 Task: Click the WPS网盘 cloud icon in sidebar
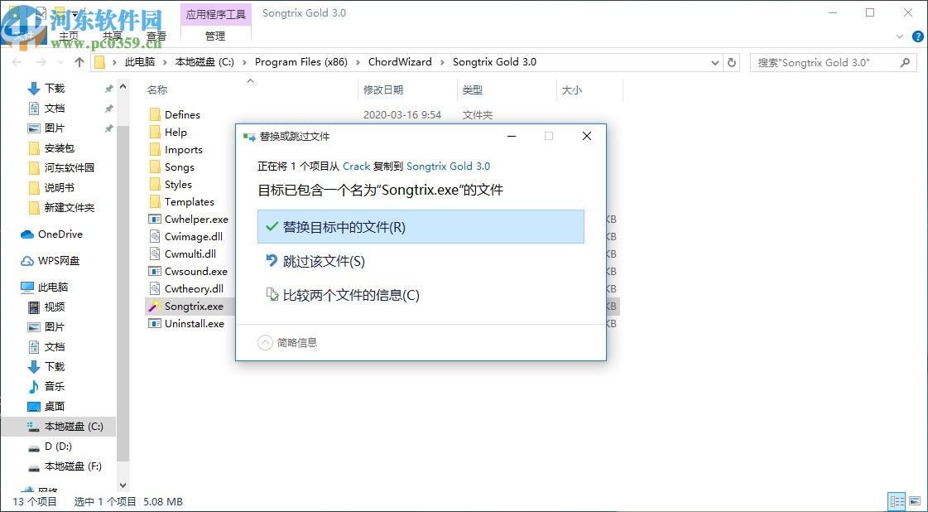tap(26, 260)
